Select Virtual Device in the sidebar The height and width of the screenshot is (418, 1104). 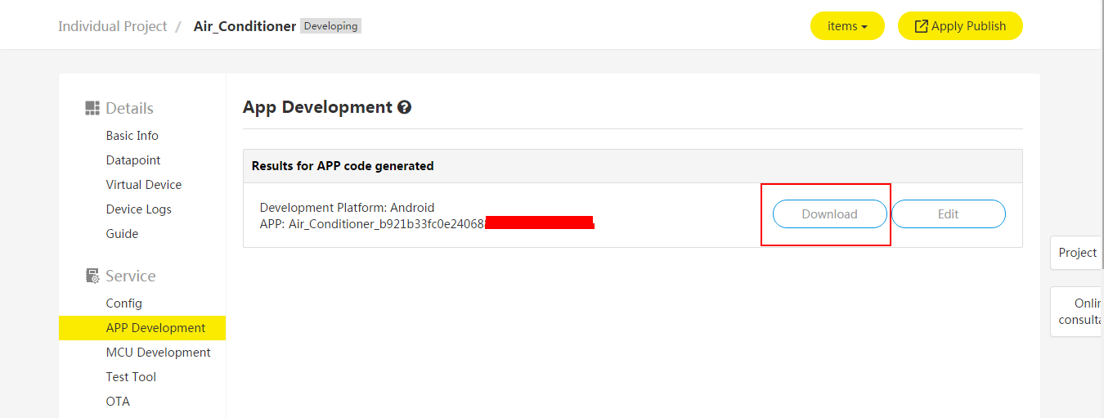(144, 185)
